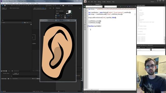Open the Default workspace dropdown in ExtendScript
Viewport: 166px width, 93px height.
[153, 2]
